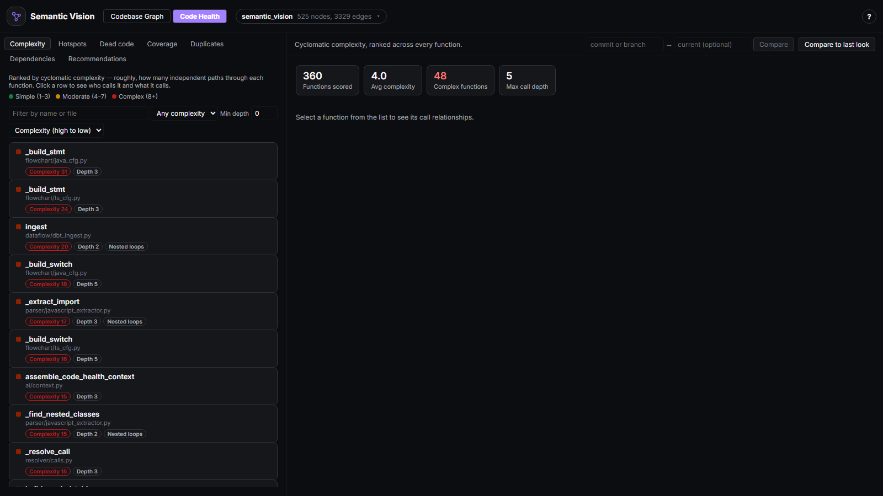Open assemble_code_health_context function row
This screenshot has height=496, width=883.
[x=143, y=386]
